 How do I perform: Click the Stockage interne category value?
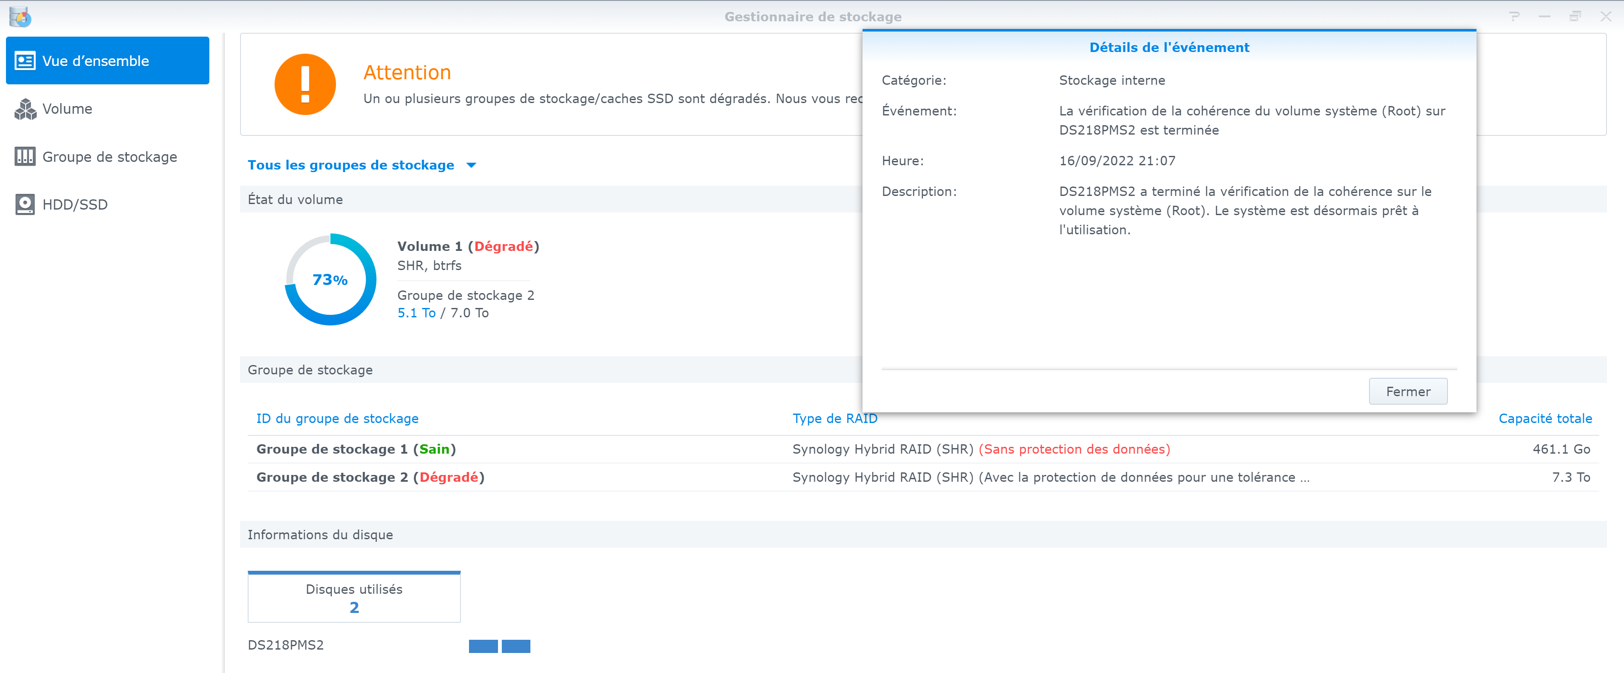(1112, 81)
